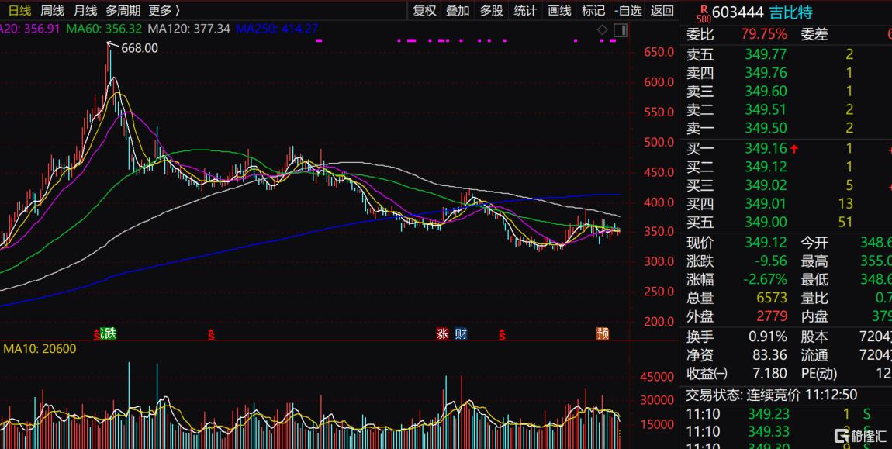Select the 卖二 ask price 349.51
This screenshot has width=892, height=449.
click(766, 109)
